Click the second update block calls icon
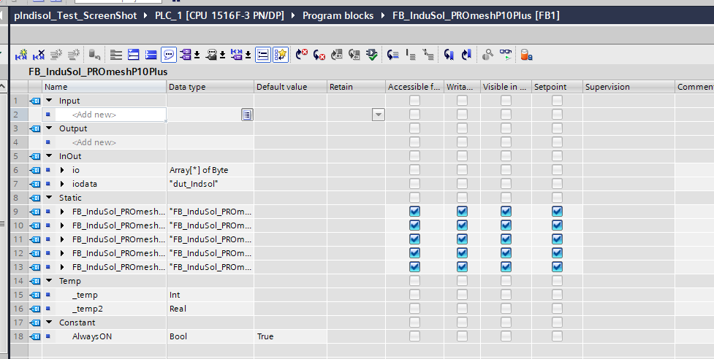 (354, 55)
